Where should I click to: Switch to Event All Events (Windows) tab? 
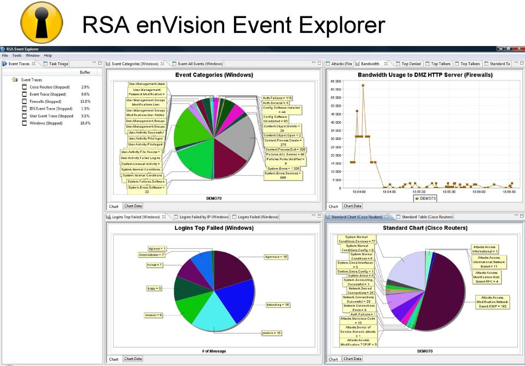[x=197, y=63]
